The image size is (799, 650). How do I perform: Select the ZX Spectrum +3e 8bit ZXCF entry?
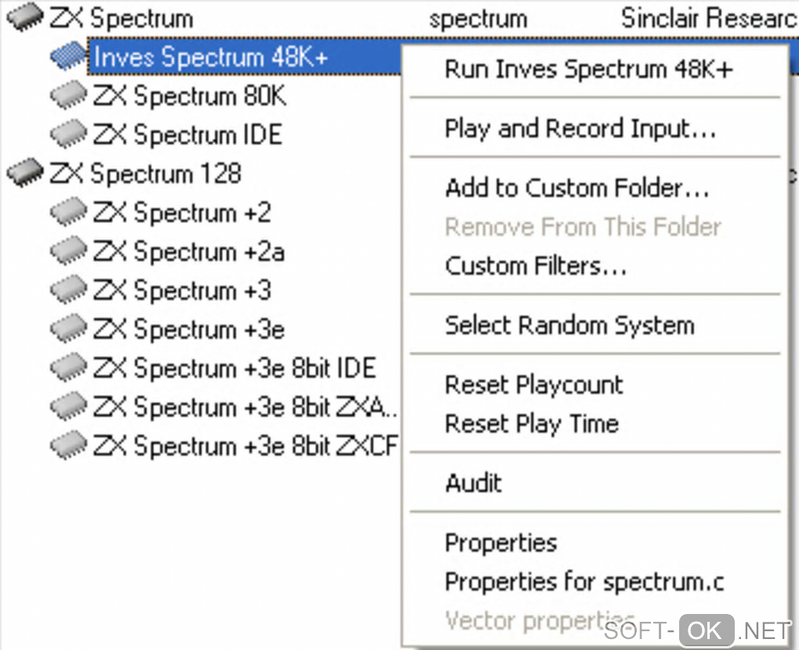pos(245,446)
